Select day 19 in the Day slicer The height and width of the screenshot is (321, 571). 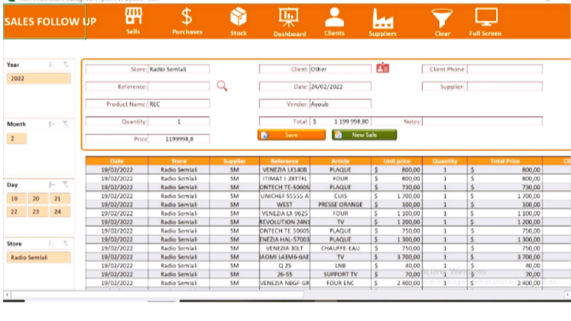pos(17,199)
